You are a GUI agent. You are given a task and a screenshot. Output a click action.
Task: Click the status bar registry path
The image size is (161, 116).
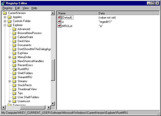65,113
